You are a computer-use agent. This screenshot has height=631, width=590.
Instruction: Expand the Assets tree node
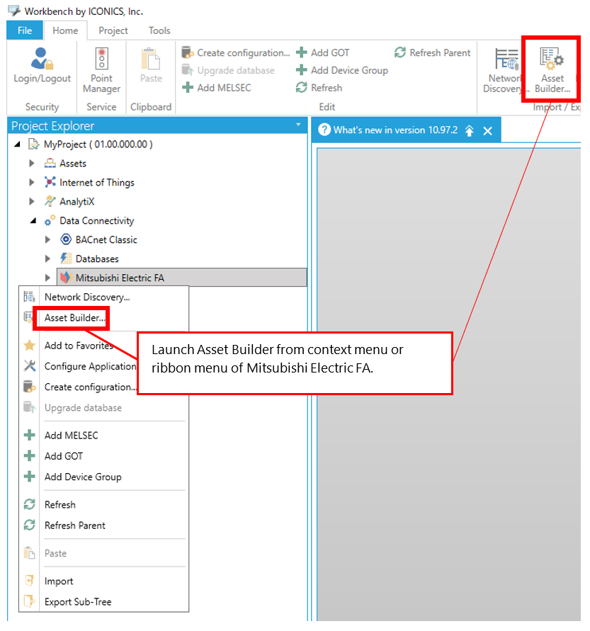(x=32, y=164)
